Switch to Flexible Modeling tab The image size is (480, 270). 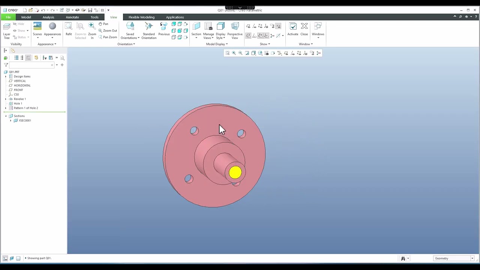(141, 17)
